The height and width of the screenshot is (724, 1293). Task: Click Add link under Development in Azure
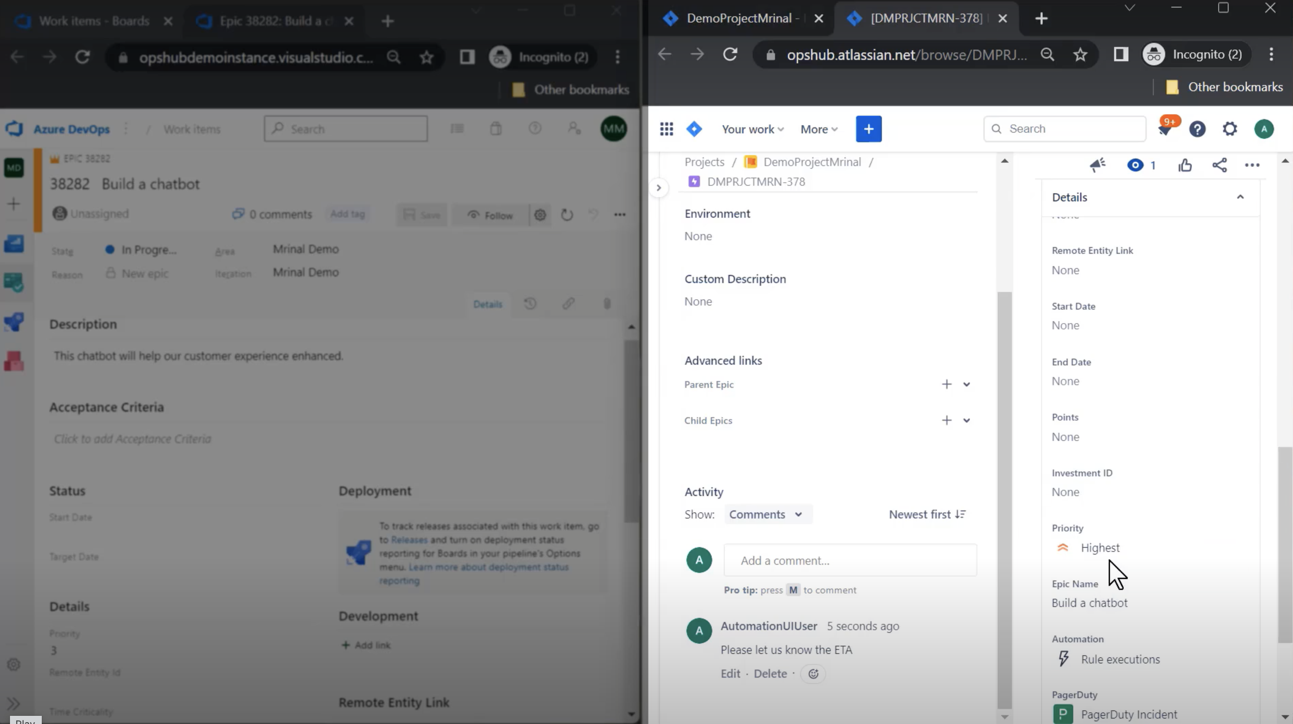tap(366, 645)
